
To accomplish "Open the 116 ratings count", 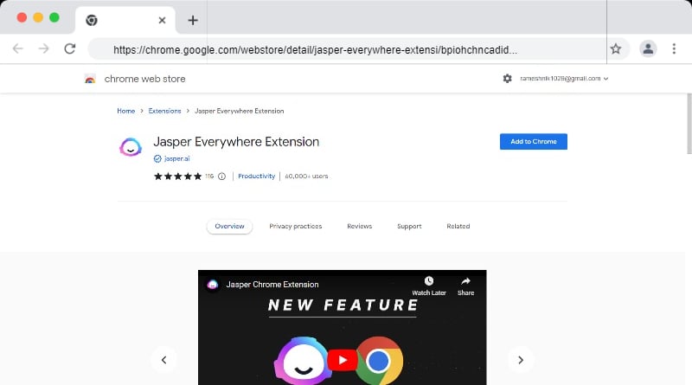I will click(209, 176).
